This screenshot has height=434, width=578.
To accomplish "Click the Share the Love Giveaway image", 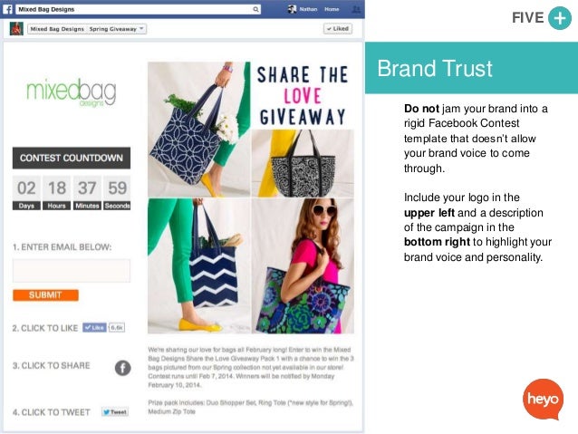I will (x=251, y=198).
